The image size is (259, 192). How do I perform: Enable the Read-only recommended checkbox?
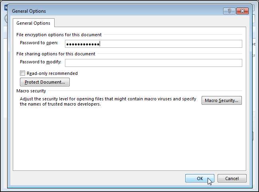[x=22, y=73]
